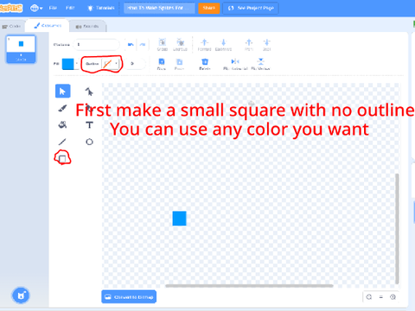Click the Paste icon
The image size is (415, 311).
(x=179, y=64)
